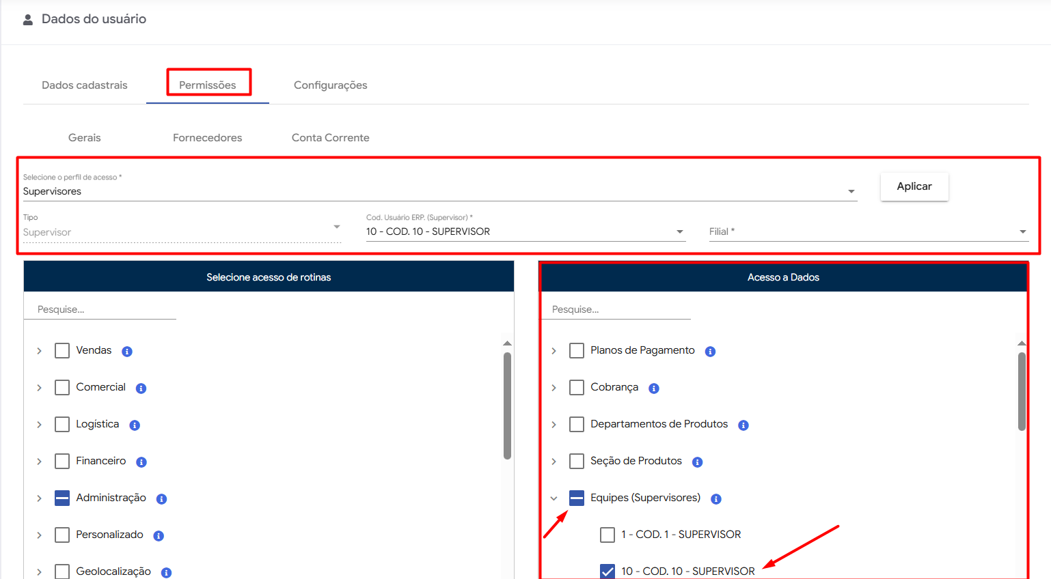Open the Tipo dropdown

(x=182, y=232)
